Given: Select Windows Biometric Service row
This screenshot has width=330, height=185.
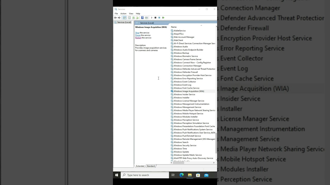Looking at the screenshot, I should tap(186, 56).
